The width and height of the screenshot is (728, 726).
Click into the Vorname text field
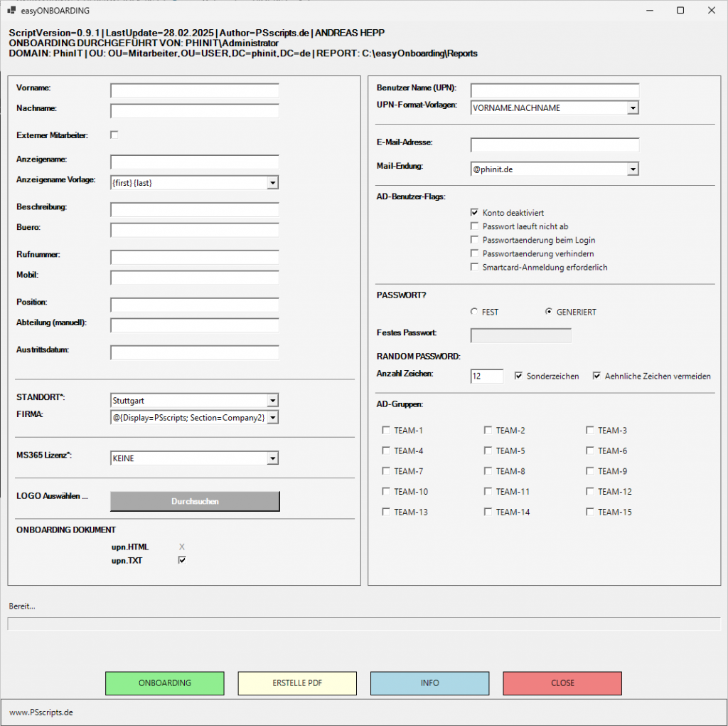pos(195,90)
